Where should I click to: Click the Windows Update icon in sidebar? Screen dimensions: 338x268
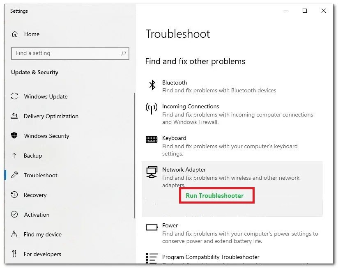coord(15,96)
